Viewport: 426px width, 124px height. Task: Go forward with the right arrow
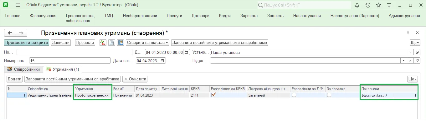tap(21, 33)
